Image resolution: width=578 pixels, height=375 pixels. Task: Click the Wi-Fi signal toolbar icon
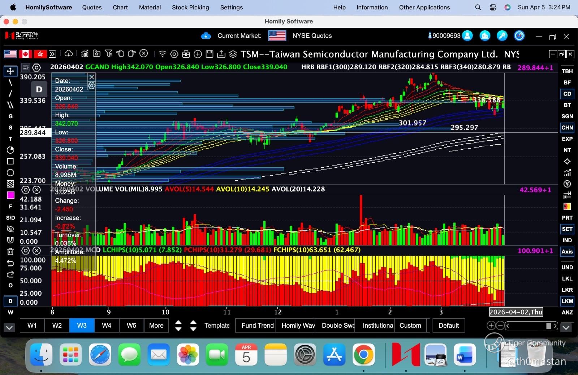163,54
